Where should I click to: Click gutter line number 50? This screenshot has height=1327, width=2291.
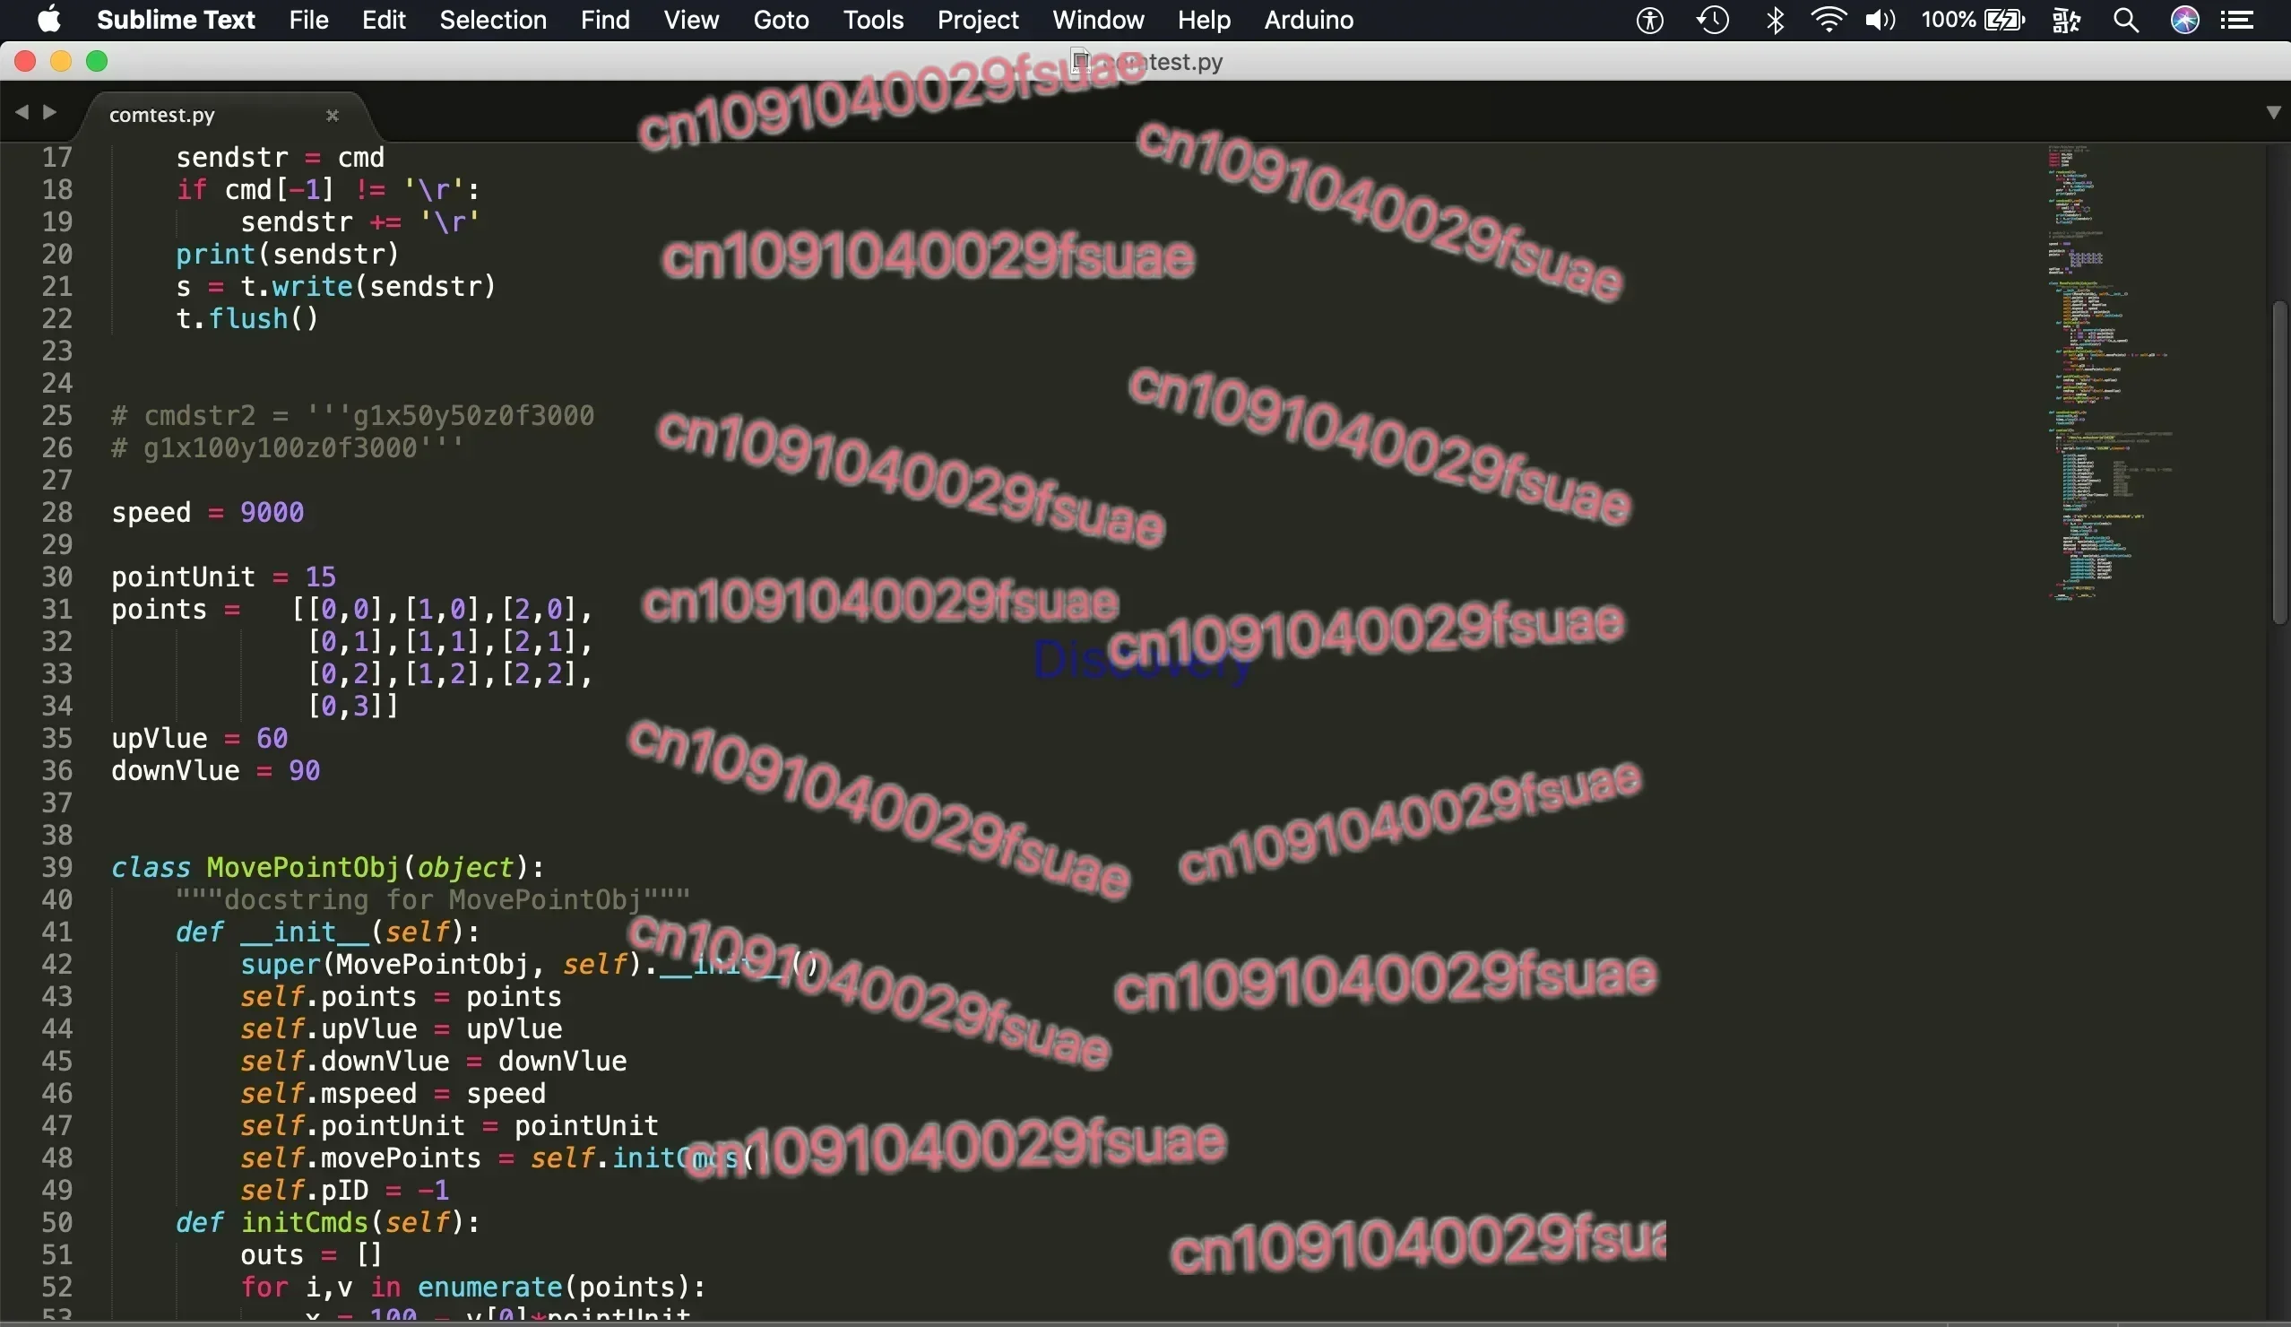coord(56,1221)
